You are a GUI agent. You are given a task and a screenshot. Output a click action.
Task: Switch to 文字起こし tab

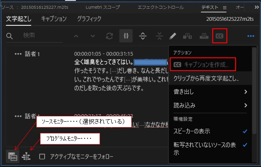(18, 19)
